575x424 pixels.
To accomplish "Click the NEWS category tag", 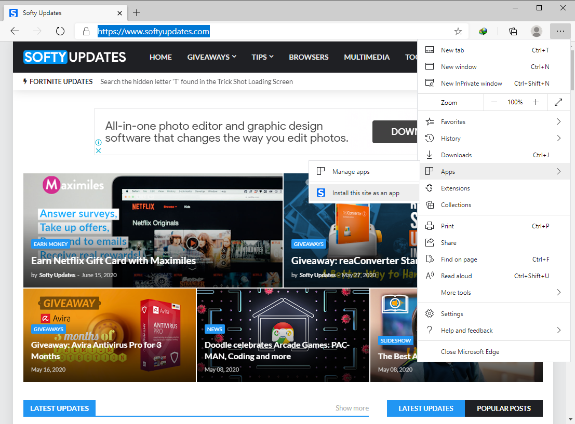I will pyautogui.click(x=215, y=329).
